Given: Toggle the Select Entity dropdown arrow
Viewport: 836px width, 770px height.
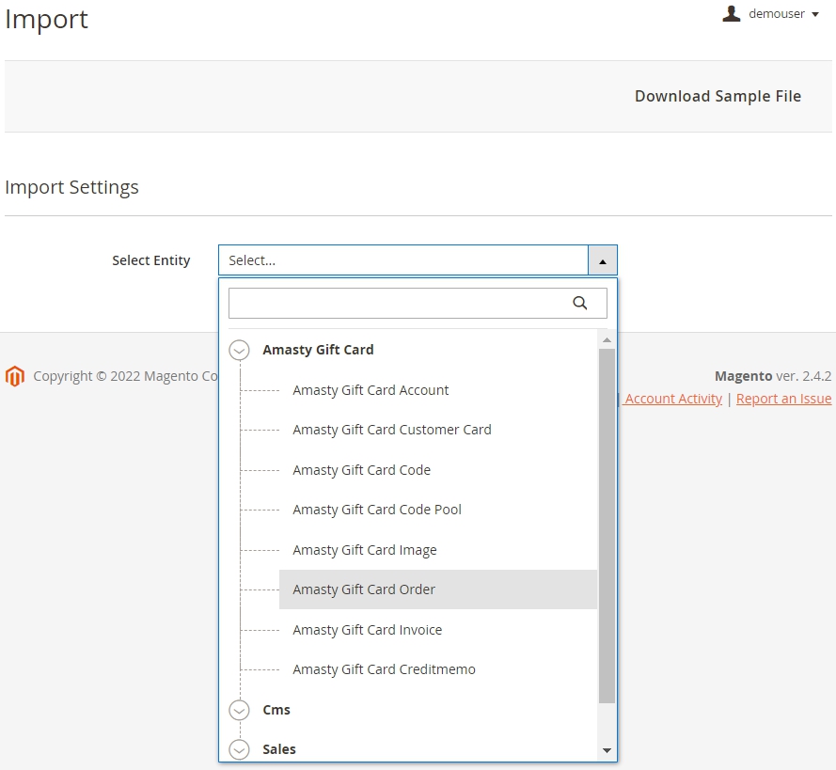Looking at the screenshot, I should coord(603,260).
